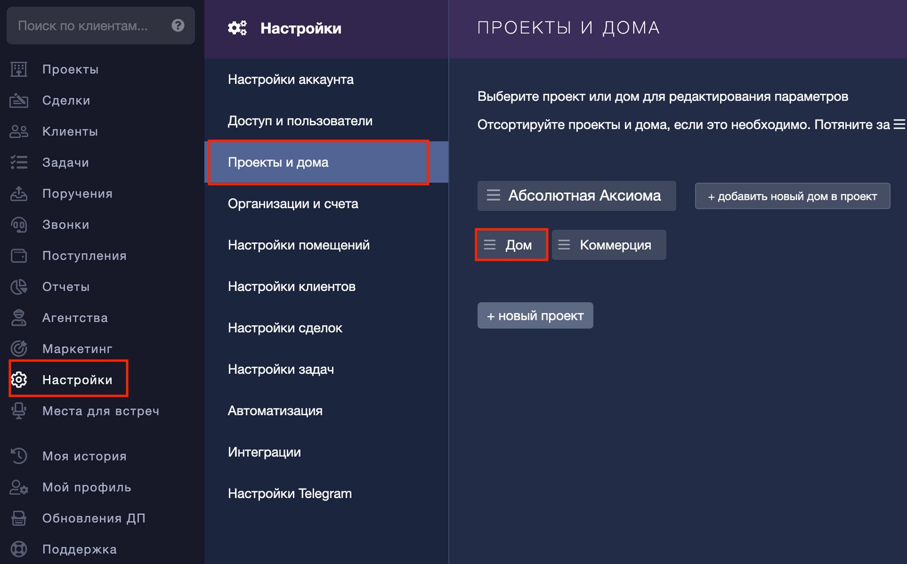Click the Поступления wallet icon
The width and height of the screenshot is (907, 564).
(19, 255)
